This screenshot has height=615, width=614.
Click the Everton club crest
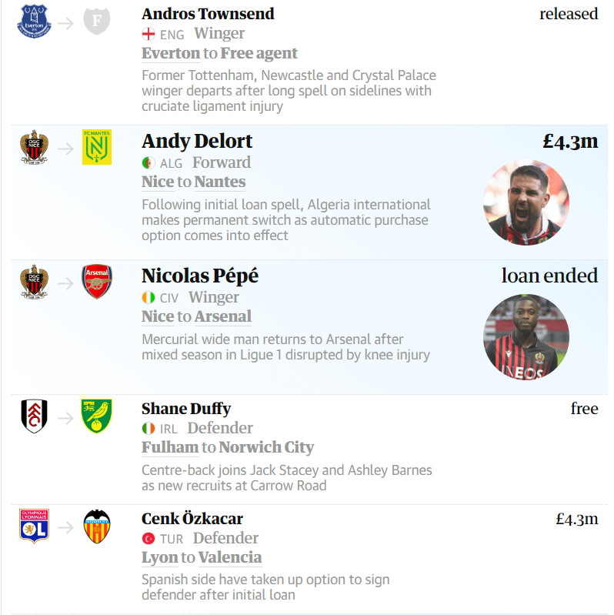point(34,22)
